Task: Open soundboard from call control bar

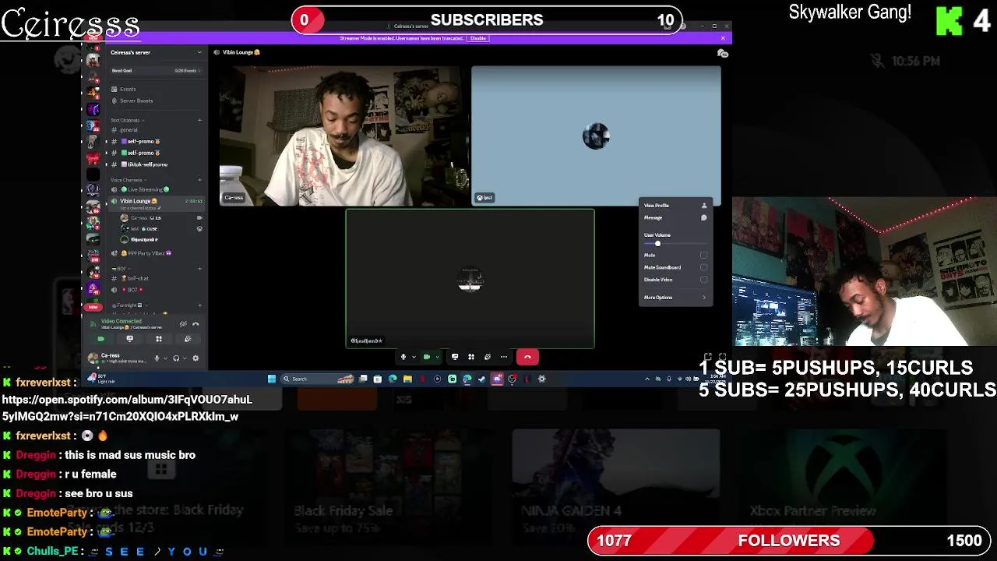Action: click(x=488, y=357)
